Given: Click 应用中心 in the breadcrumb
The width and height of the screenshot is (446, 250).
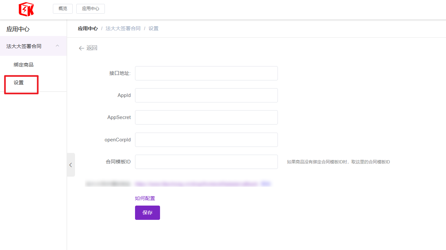Looking at the screenshot, I should pos(88,29).
